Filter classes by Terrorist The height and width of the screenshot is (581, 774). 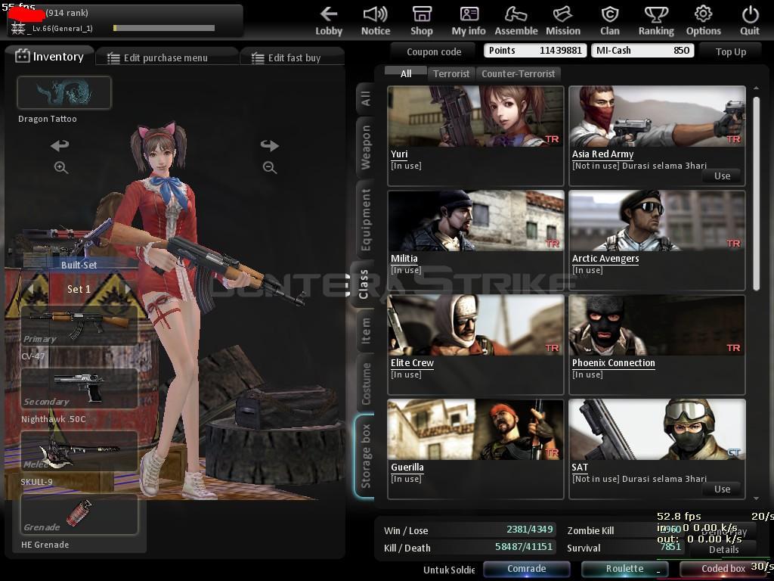click(451, 73)
